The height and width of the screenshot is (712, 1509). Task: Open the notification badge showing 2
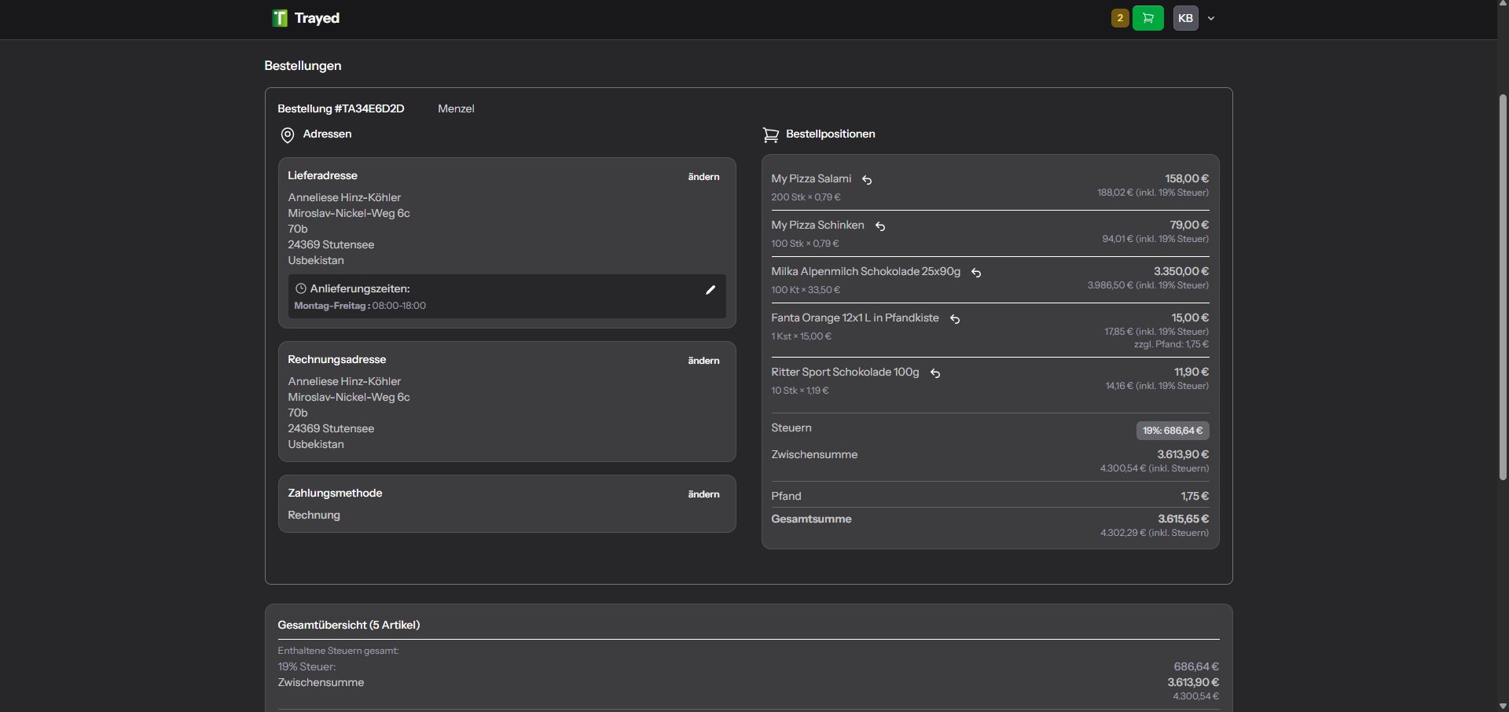pyautogui.click(x=1119, y=17)
